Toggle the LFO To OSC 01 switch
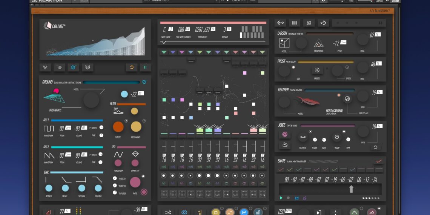This screenshot has width=430, height=215. click(115, 178)
